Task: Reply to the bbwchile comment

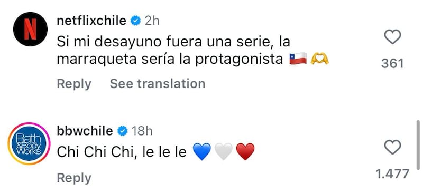Action: pyautogui.click(x=74, y=178)
